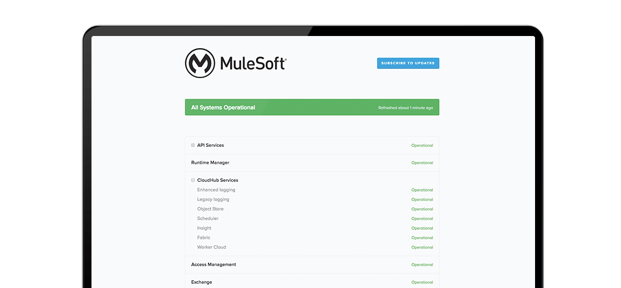Click Operational status for Exchange

pyautogui.click(x=422, y=282)
